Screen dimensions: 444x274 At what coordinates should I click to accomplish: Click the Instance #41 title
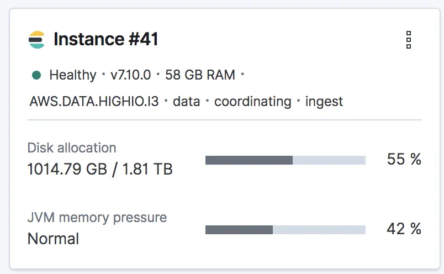point(106,40)
